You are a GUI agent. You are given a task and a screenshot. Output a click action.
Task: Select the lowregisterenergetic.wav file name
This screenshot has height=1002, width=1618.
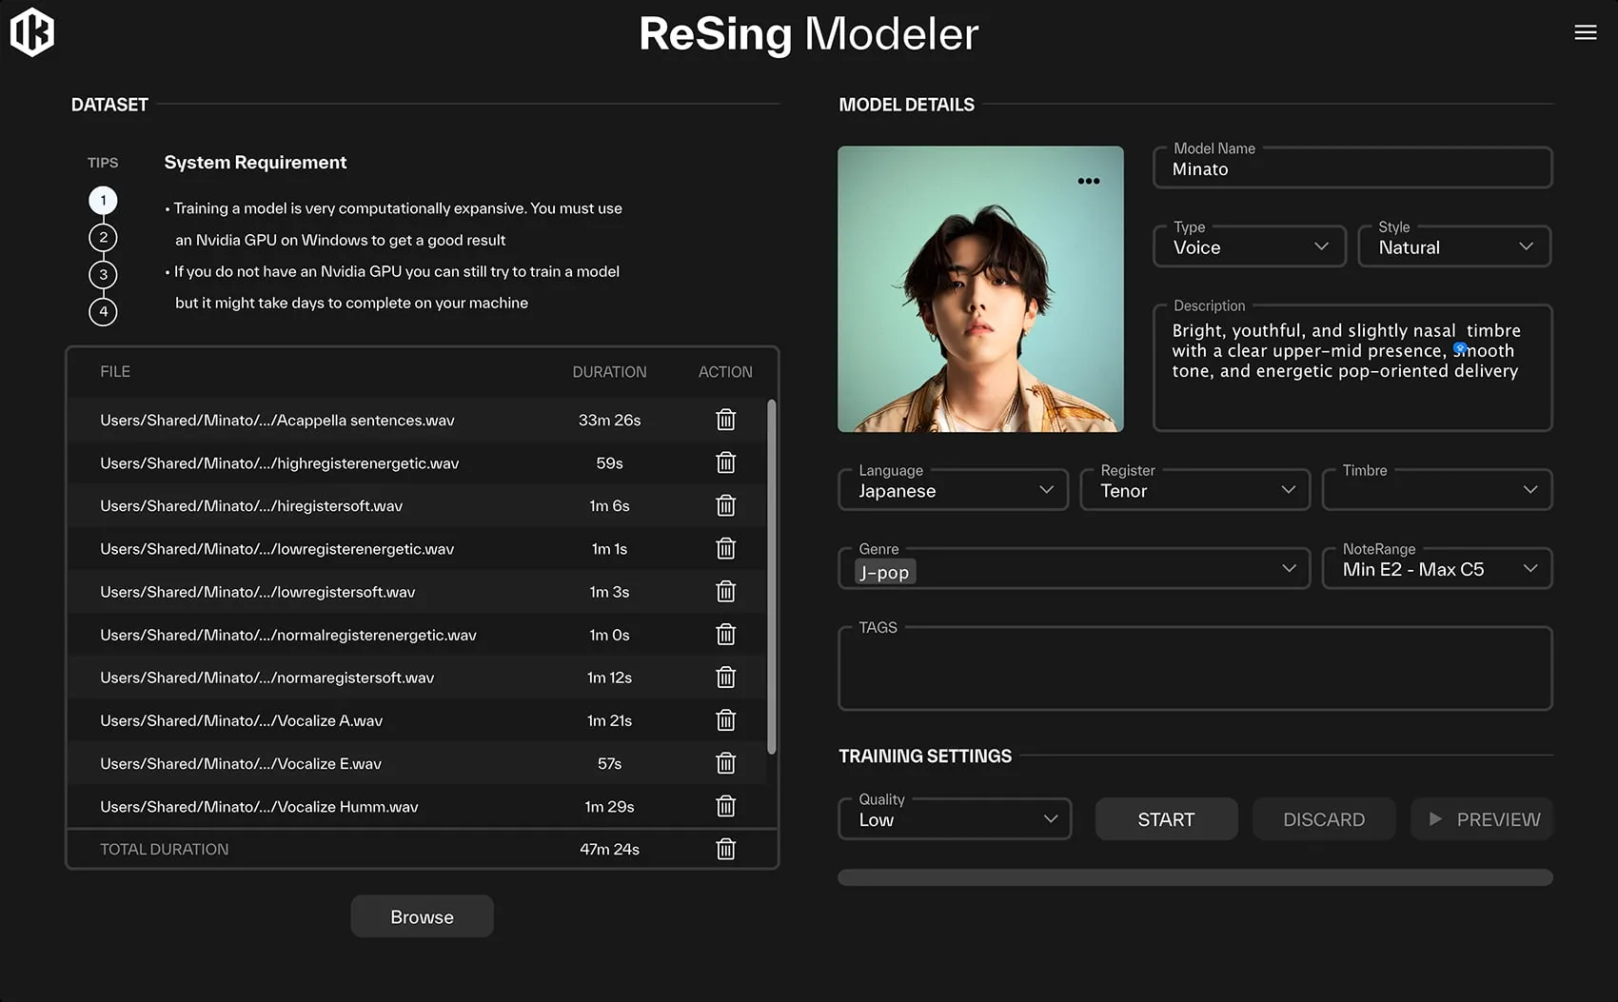click(277, 549)
